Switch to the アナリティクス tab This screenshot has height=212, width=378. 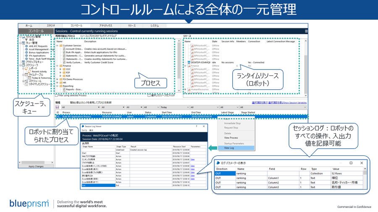click(105, 26)
